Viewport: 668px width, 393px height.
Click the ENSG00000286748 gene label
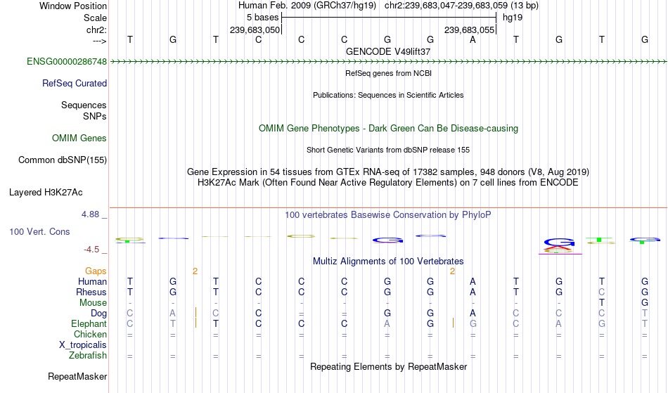67,62
